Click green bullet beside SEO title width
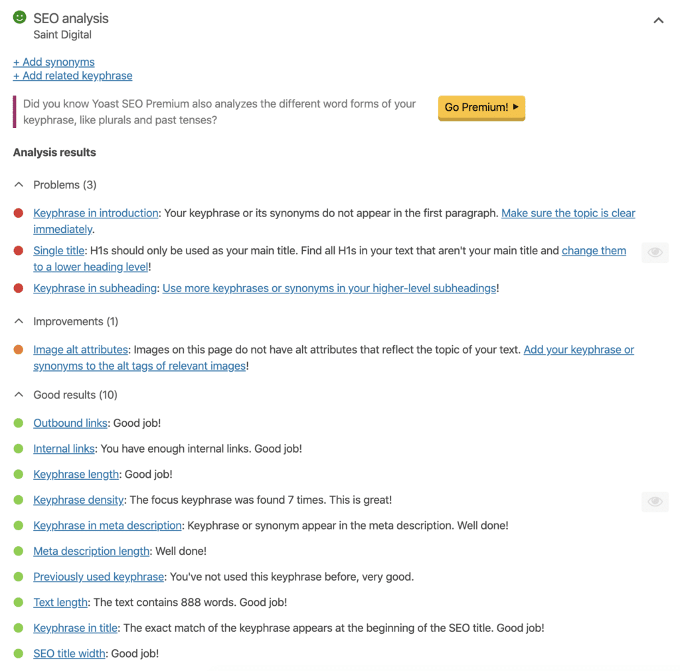Screen dimensions: 680x671 [x=18, y=653]
